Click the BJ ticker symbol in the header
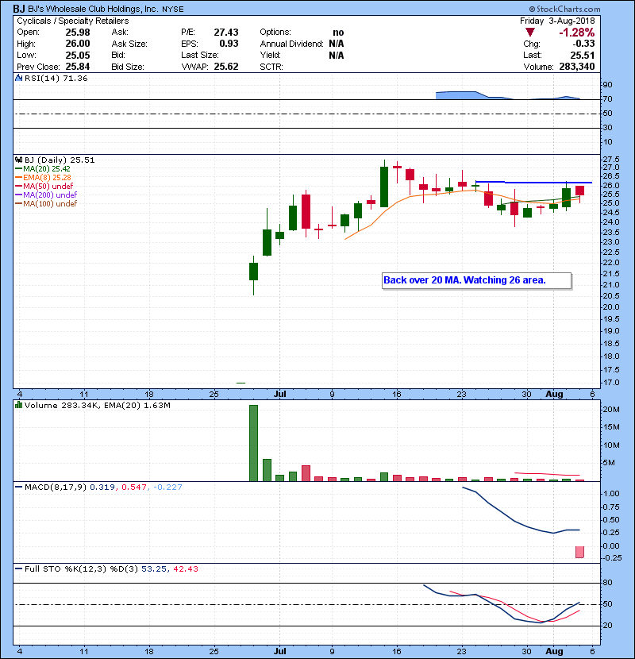Screen dimensions: 635x659 [19, 9]
